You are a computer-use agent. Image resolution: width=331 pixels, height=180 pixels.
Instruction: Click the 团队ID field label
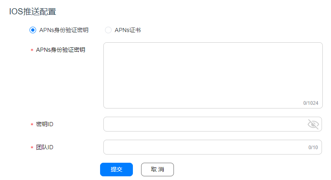(45, 147)
